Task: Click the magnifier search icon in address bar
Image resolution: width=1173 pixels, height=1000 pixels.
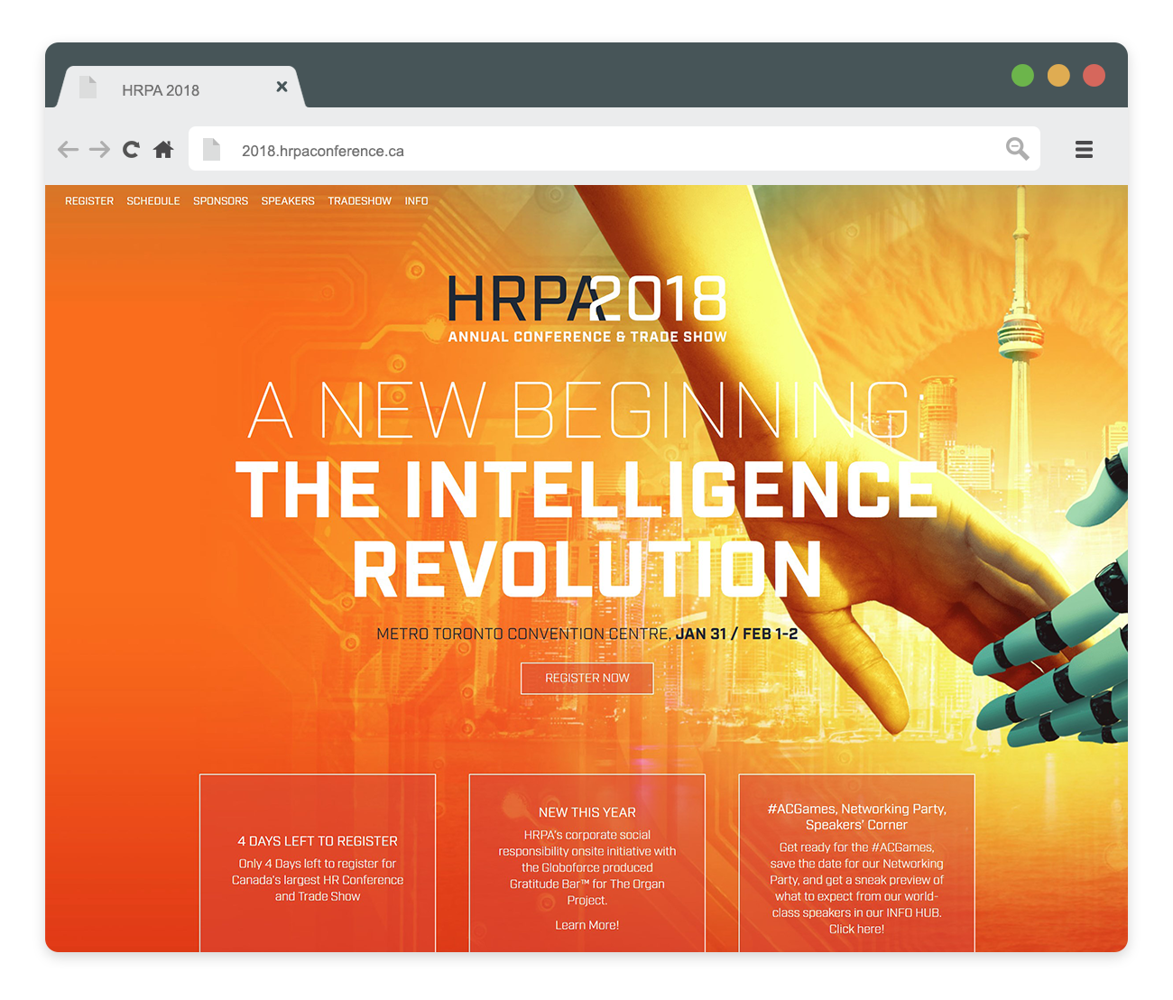Action: coord(1017,149)
